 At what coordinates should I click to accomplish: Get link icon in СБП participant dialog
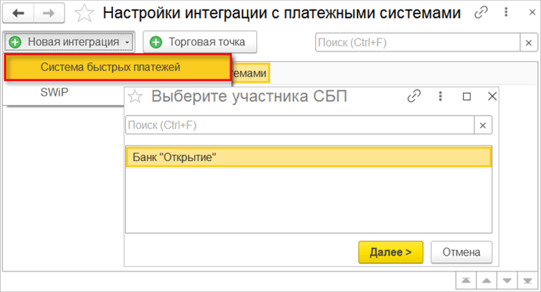[x=414, y=96]
